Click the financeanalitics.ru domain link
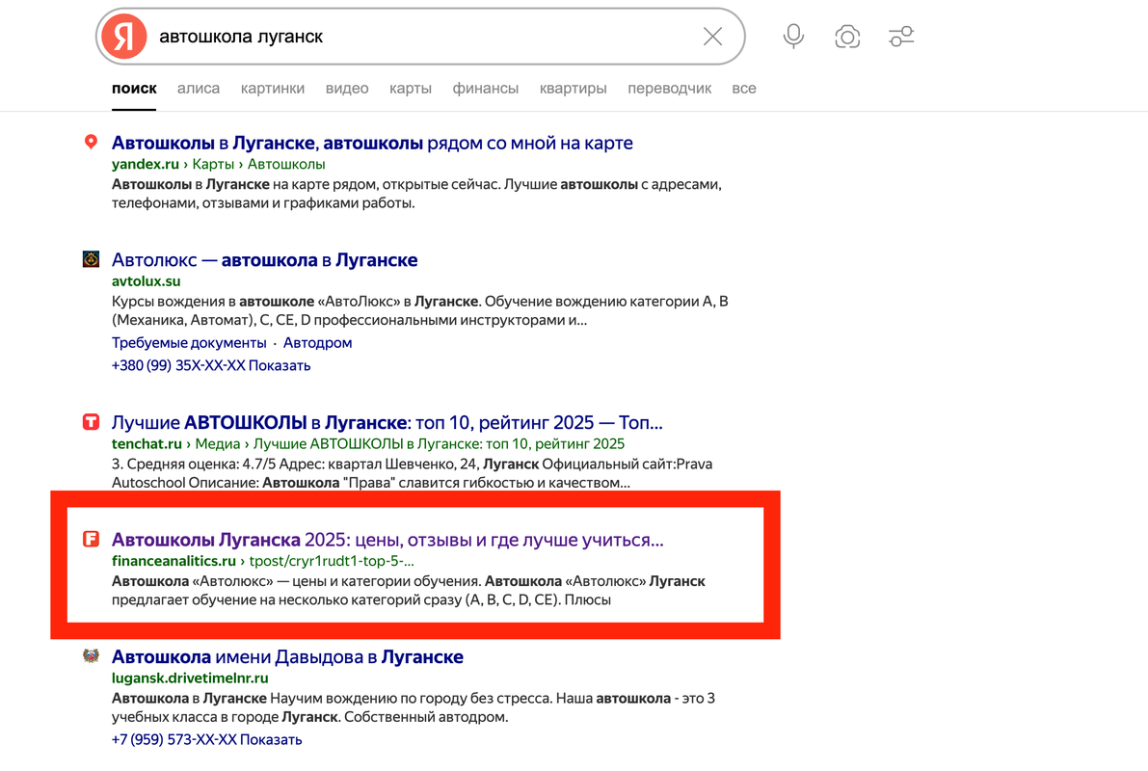The width and height of the screenshot is (1148, 771). coord(174,561)
